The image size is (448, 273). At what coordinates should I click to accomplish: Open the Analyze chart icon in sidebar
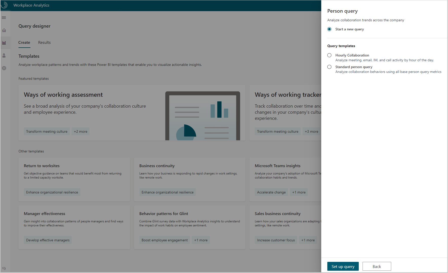pyautogui.click(x=4, y=43)
